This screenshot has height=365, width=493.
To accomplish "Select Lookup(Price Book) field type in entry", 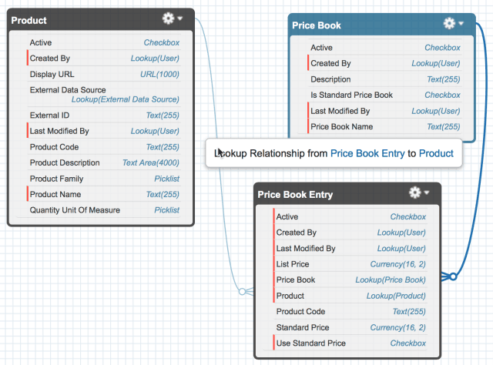I will tap(391, 280).
